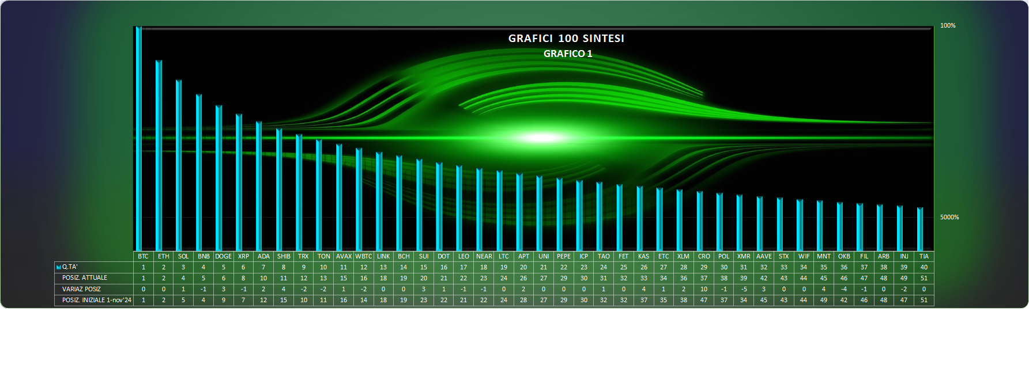Click the 5000% axis label
The image size is (1029, 388).
point(949,218)
